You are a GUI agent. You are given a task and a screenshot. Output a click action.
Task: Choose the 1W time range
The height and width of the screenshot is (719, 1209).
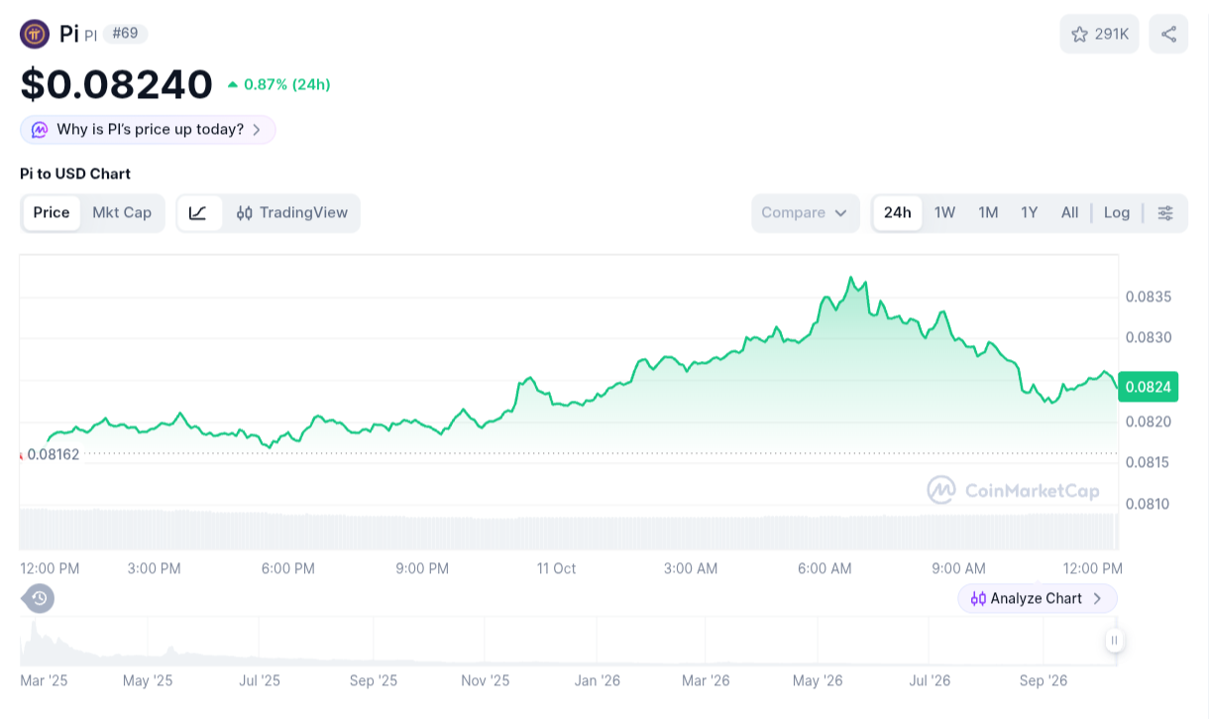[945, 213]
